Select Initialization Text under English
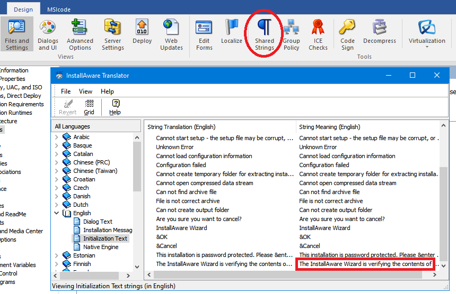This screenshot has width=456, height=294. point(105,238)
